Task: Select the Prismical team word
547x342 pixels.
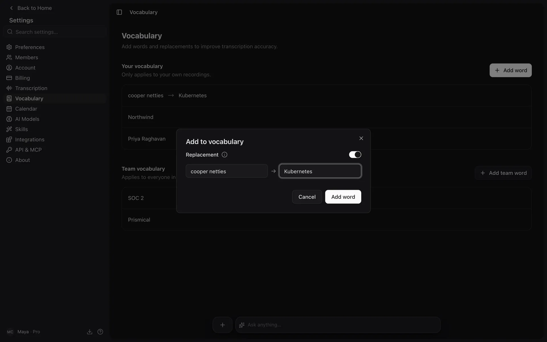Action: [x=326, y=220]
